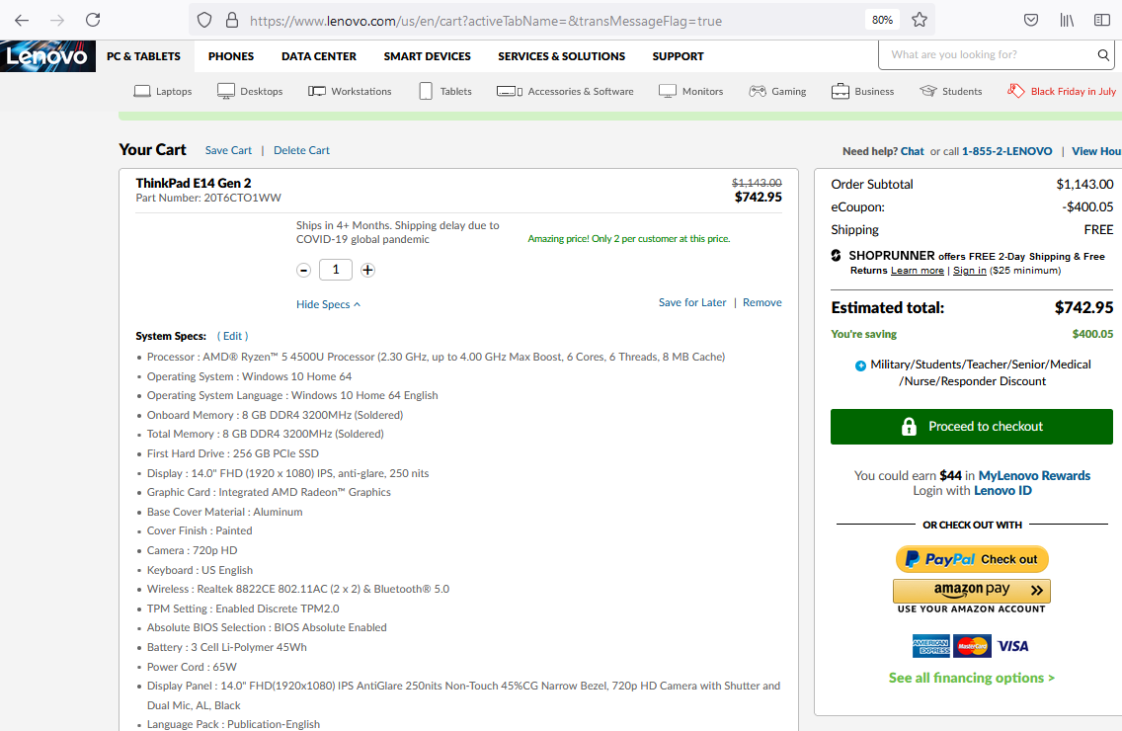Decrease quantity with minus button
The height and width of the screenshot is (731, 1122).
303,270
